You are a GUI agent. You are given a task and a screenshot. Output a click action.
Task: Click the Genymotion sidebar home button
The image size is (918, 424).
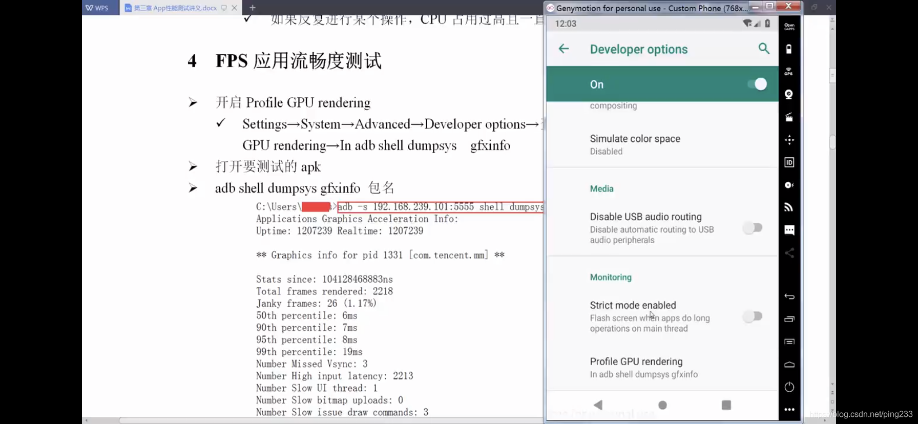[789, 365]
